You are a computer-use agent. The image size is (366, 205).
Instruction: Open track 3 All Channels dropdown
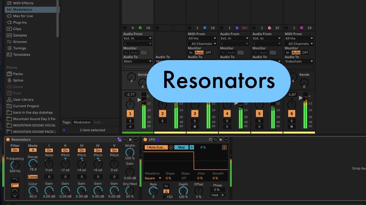pos(202,44)
